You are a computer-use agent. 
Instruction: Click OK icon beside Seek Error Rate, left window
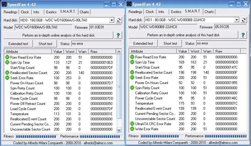[7, 78]
